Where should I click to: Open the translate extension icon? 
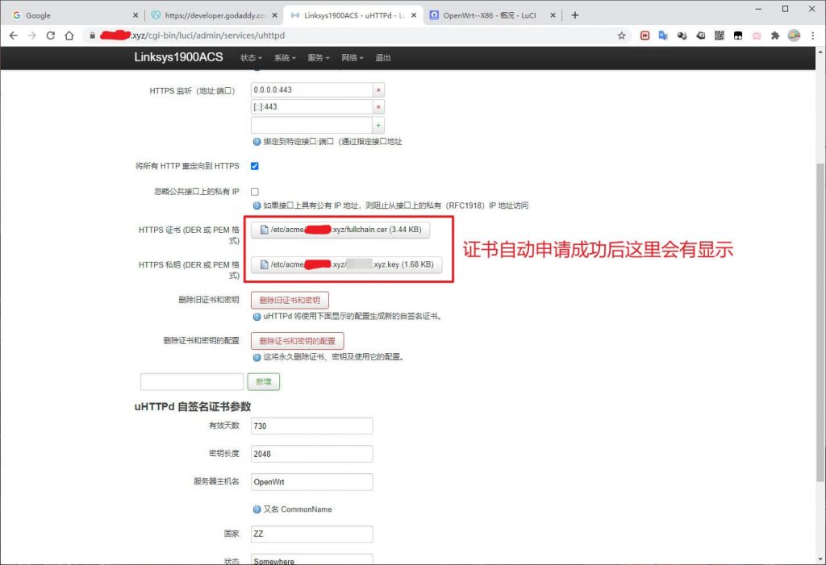(663, 35)
